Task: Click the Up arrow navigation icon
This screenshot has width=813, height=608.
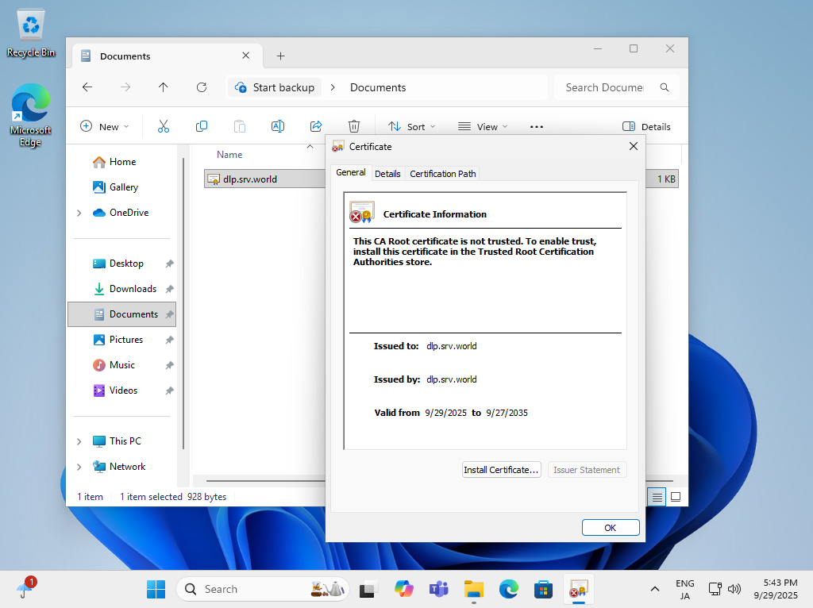Action: pos(164,87)
